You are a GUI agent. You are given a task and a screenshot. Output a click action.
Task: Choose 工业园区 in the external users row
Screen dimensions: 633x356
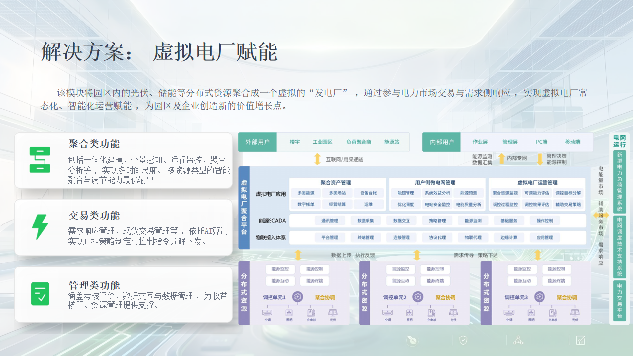[322, 142]
